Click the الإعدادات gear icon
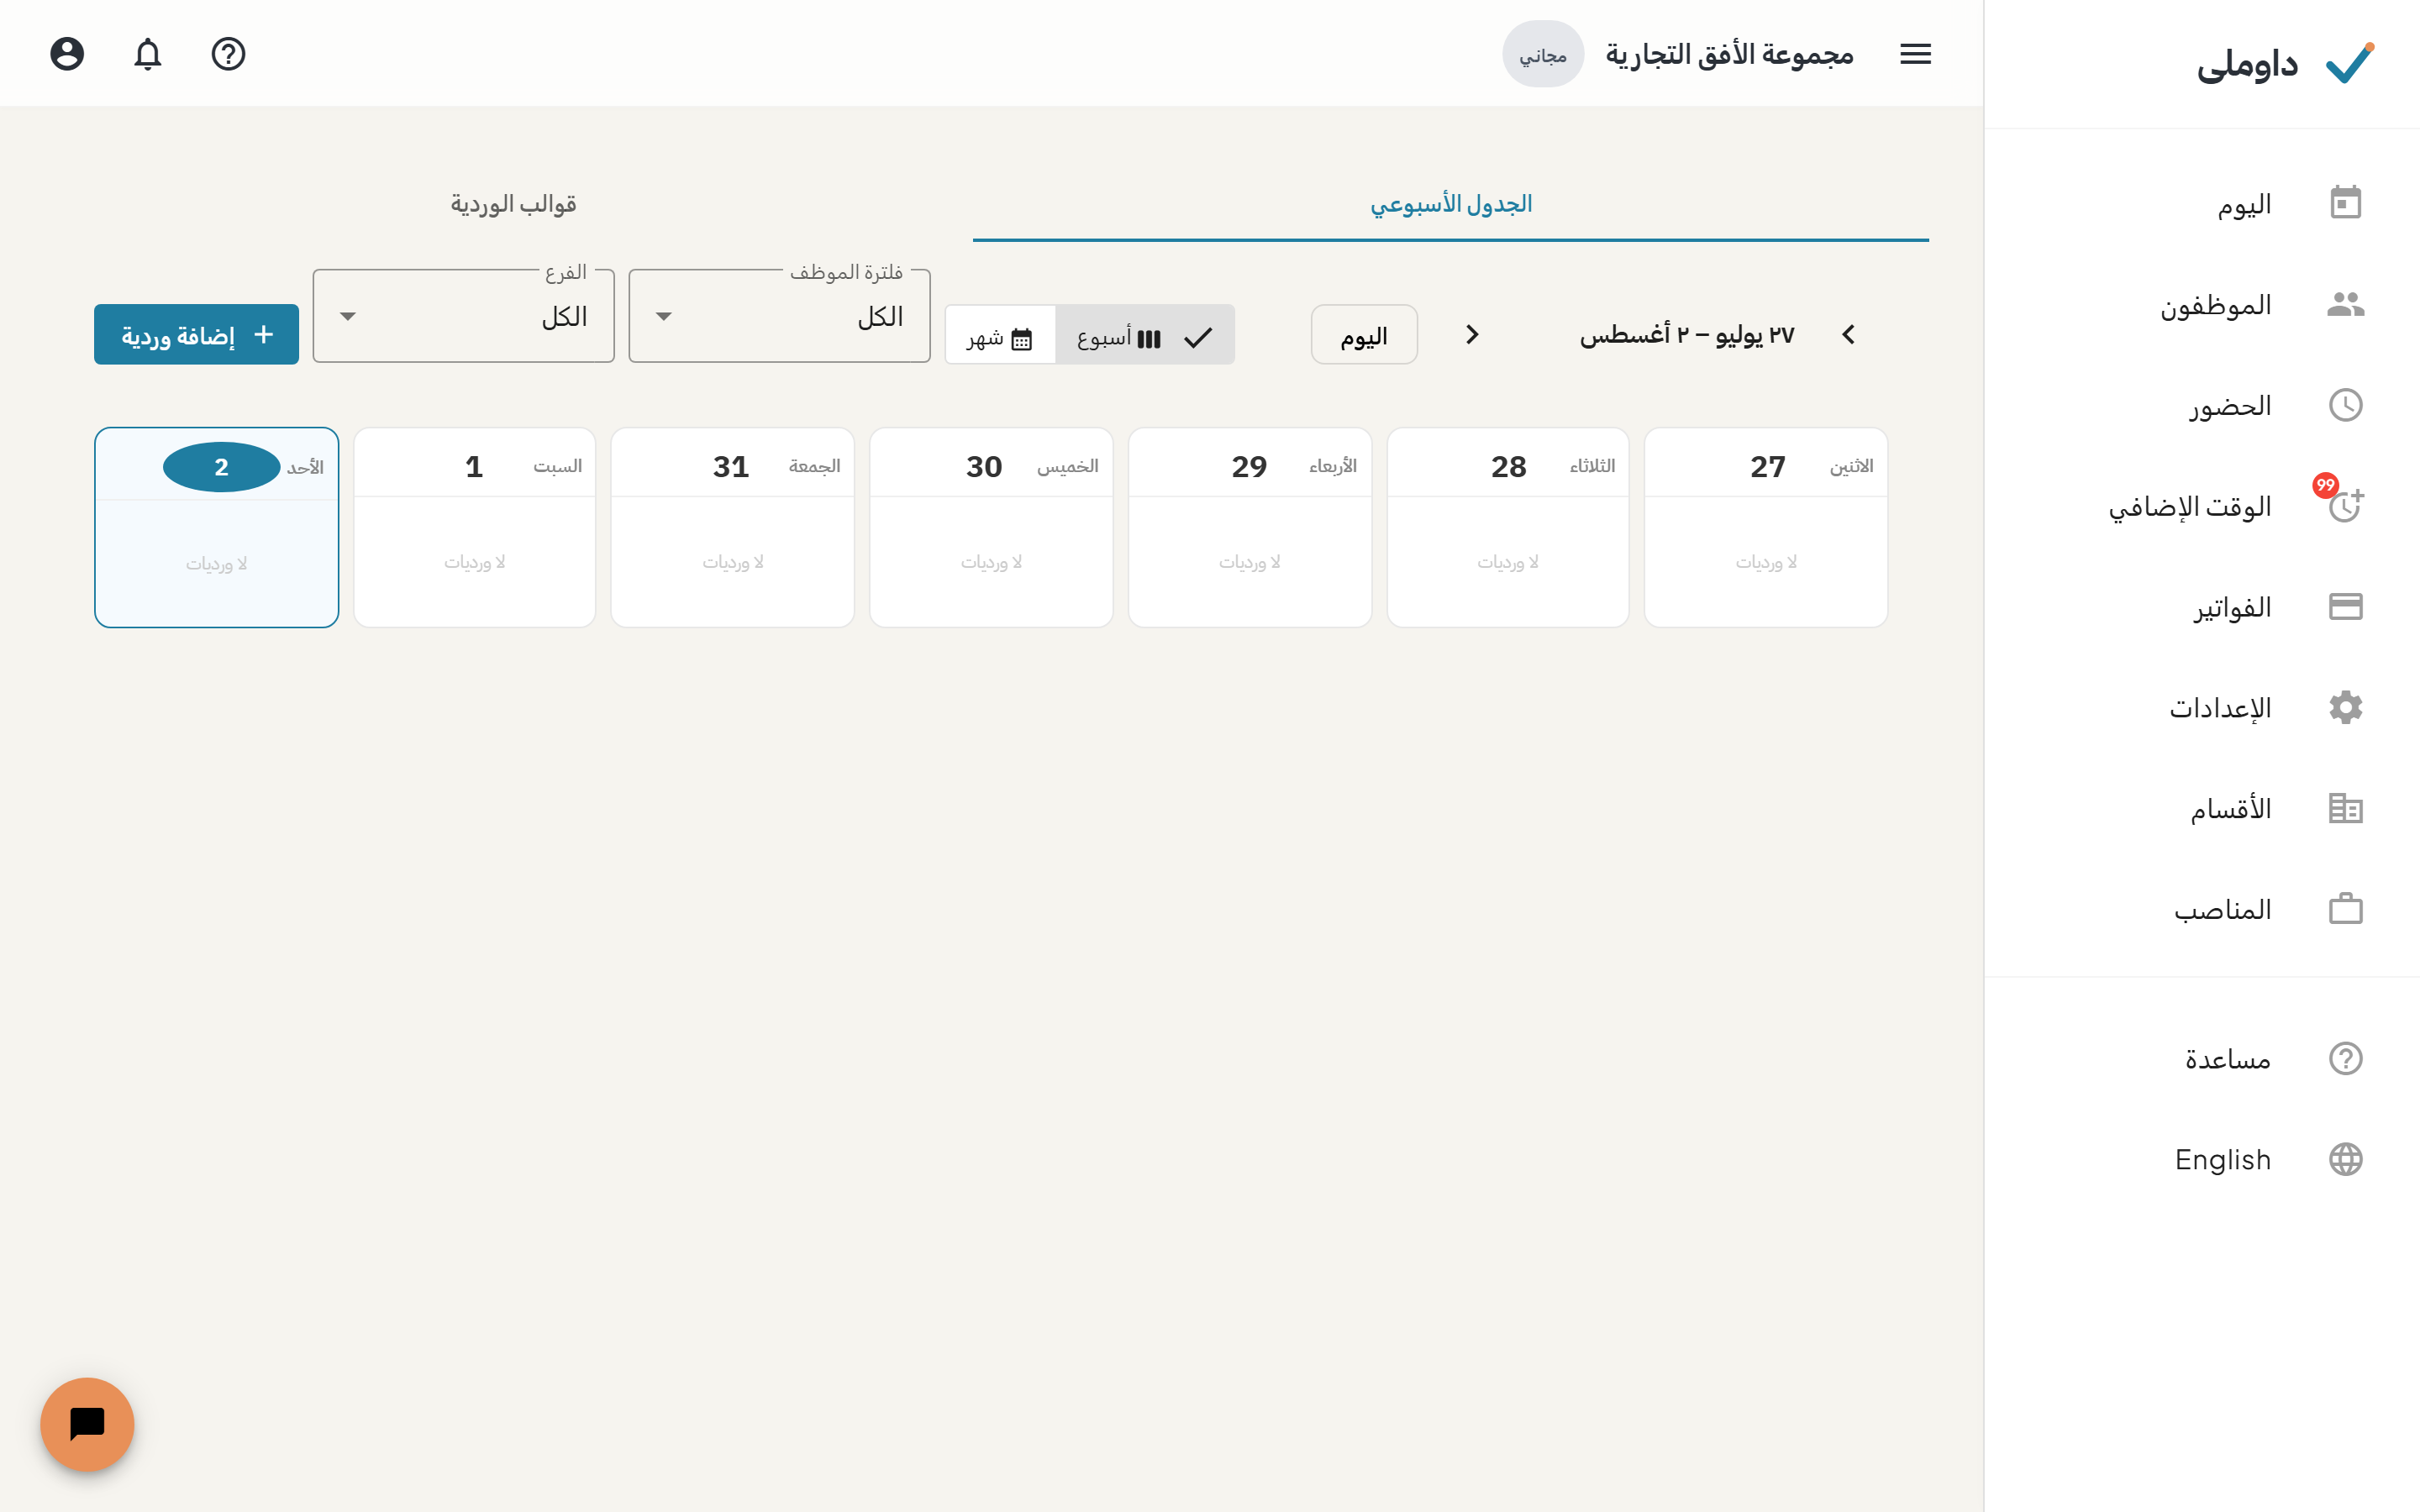 click(x=2345, y=707)
